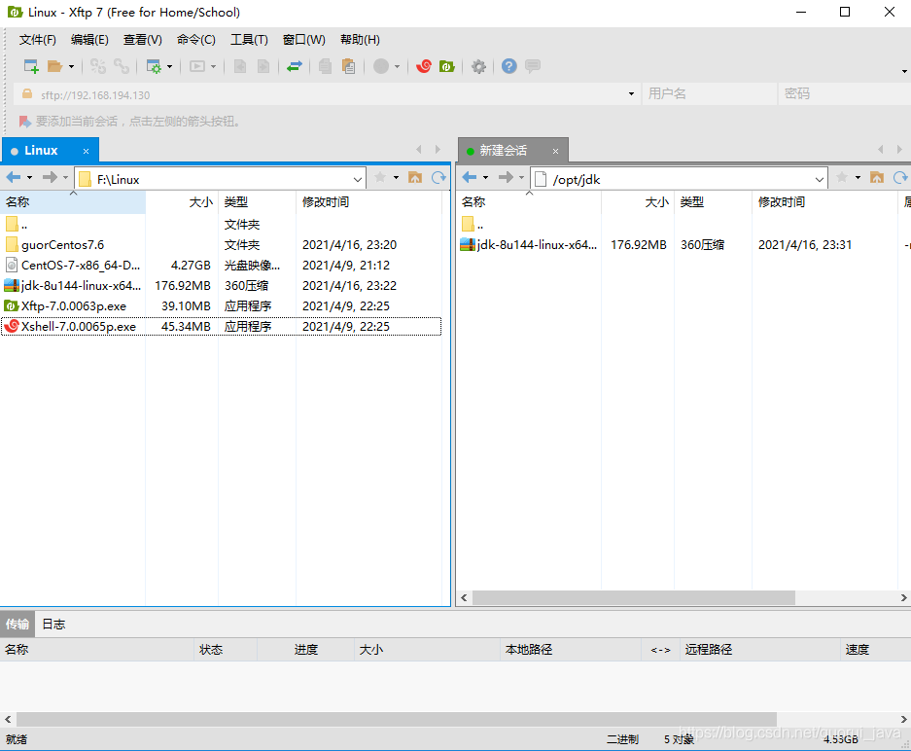The image size is (911, 751).
Task: Click the transfer play toolbar icon
Action: [x=197, y=66]
